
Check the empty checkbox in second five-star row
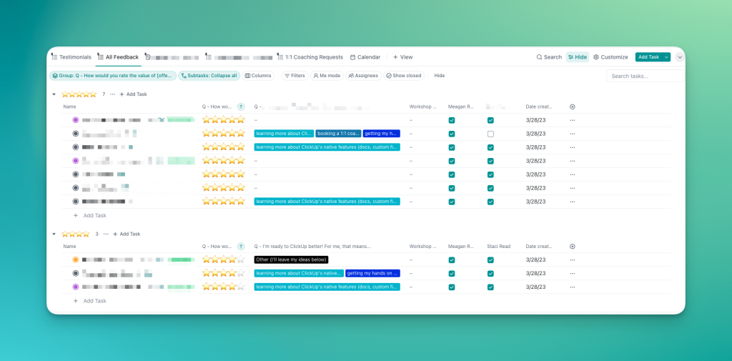(490, 134)
